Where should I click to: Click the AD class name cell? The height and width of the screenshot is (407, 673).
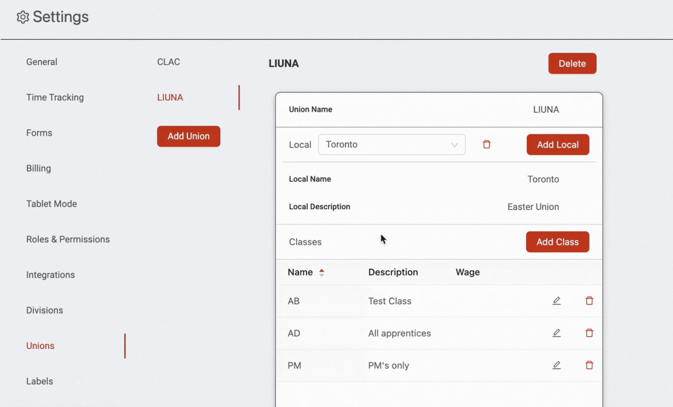(x=294, y=333)
